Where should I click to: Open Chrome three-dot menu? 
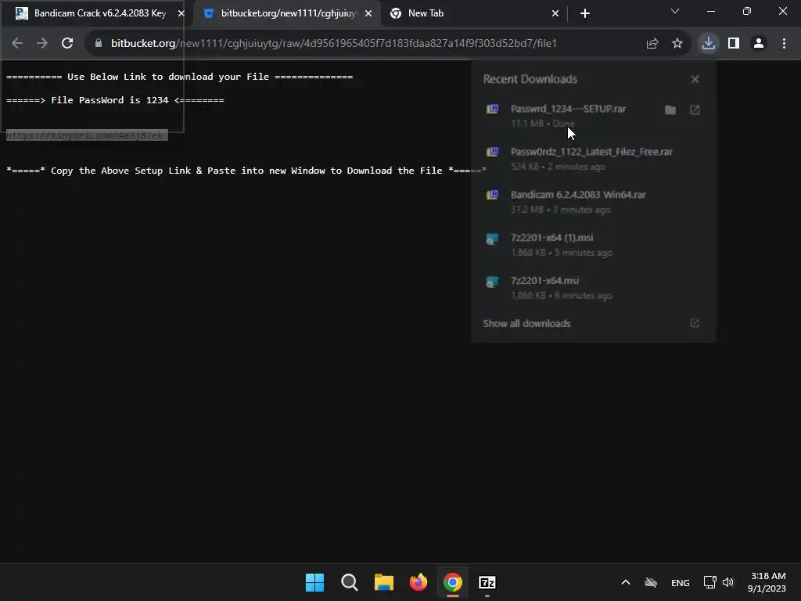click(784, 44)
